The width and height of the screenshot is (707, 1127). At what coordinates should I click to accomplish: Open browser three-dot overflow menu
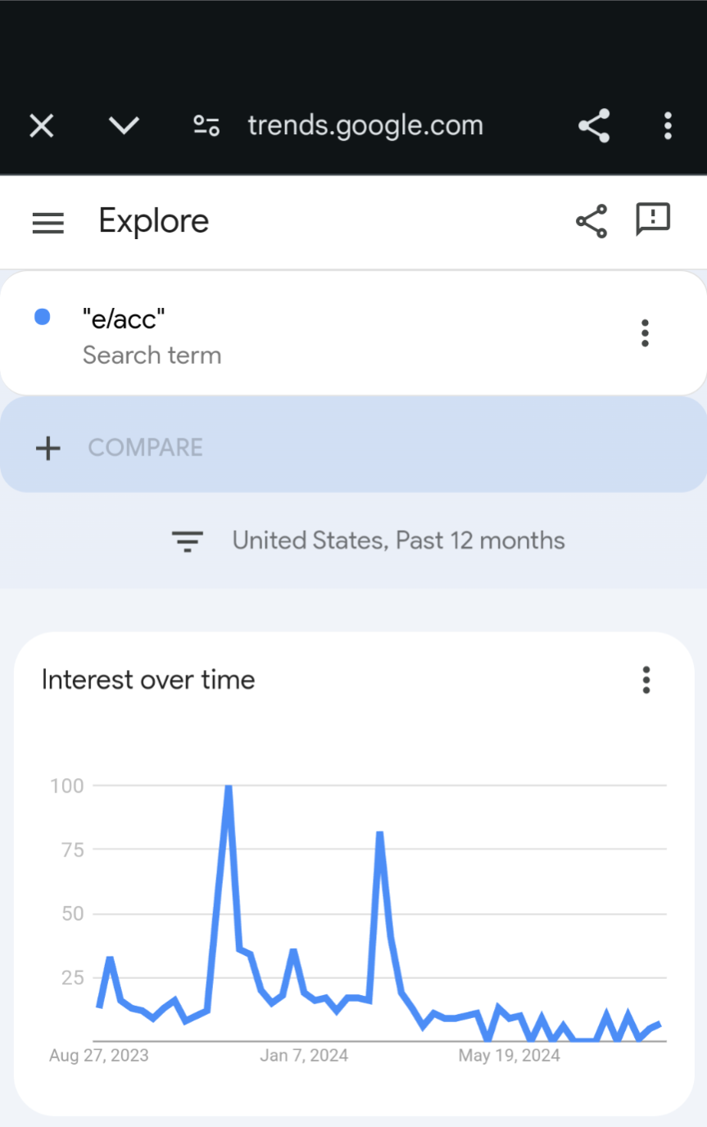[668, 125]
